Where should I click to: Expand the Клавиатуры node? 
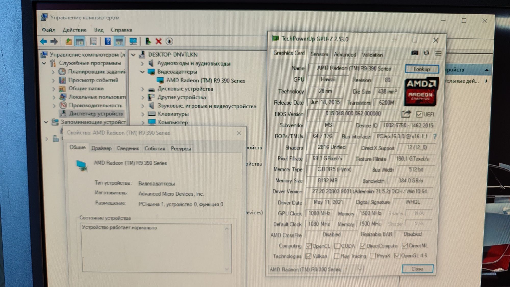coord(143,114)
